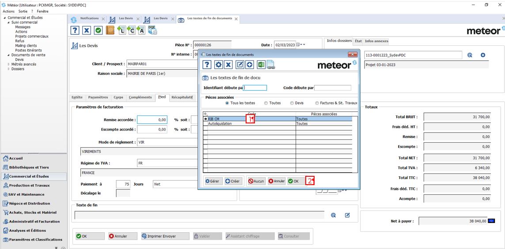Click green checkmark validate icon in main toolbar

[x=98, y=30]
